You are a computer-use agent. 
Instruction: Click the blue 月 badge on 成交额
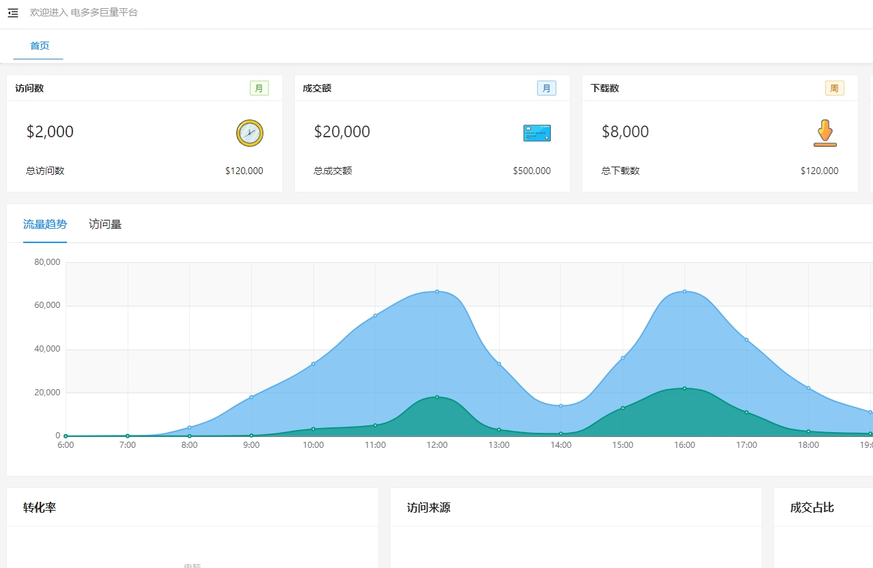click(x=546, y=88)
